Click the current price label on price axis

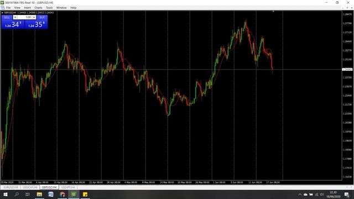[x=347, y=70]
